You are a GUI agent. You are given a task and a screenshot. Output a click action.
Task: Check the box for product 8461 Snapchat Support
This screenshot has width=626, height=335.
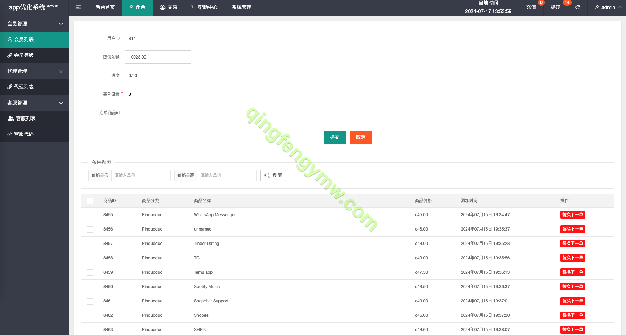(90, 301)
